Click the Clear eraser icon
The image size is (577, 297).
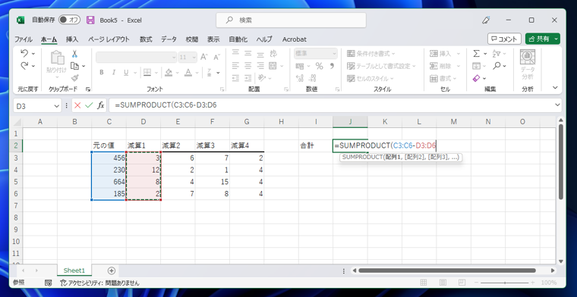[476, 78]
